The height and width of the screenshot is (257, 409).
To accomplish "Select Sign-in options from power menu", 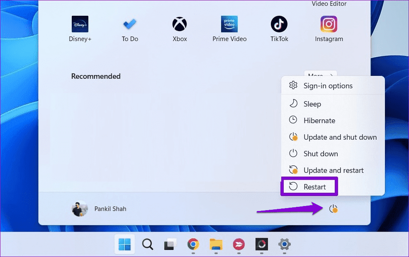I will tap(333, 86).
